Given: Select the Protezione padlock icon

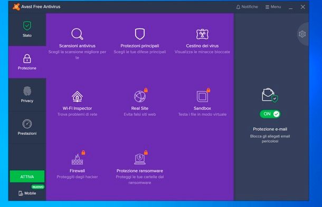Looking at the screenshot, I should click(x=27, y=58).
